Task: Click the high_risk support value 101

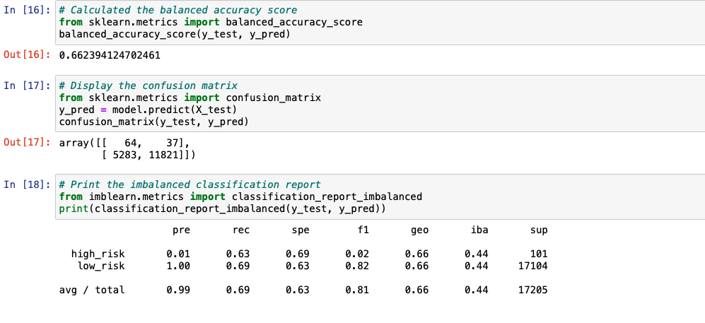Action: point(539,254)
